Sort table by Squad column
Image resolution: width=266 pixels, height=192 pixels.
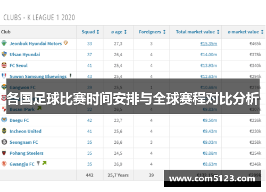point(90,32)
